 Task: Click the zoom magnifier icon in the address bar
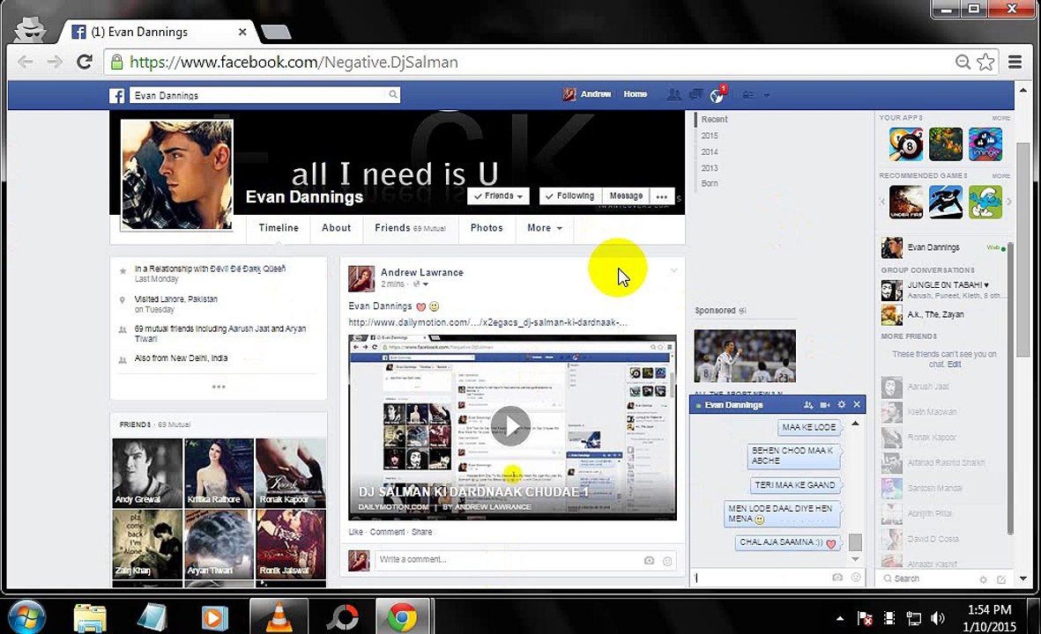pos(963,63)
